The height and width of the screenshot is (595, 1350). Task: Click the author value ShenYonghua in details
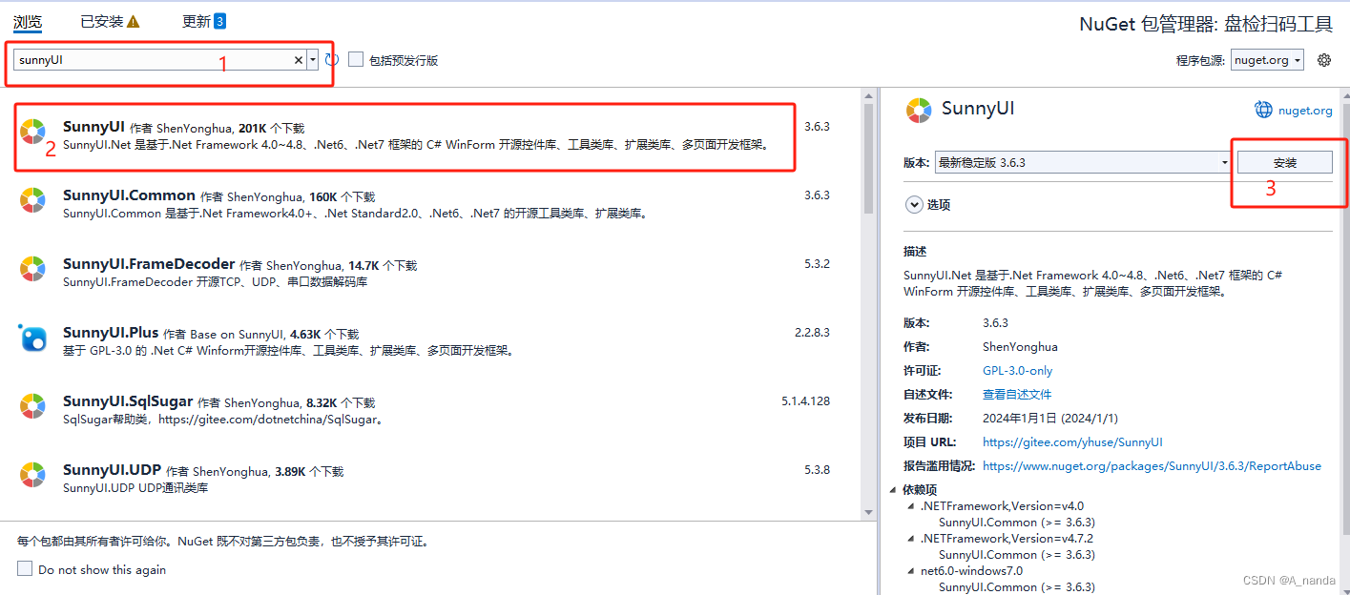(x=1020, y=346)
